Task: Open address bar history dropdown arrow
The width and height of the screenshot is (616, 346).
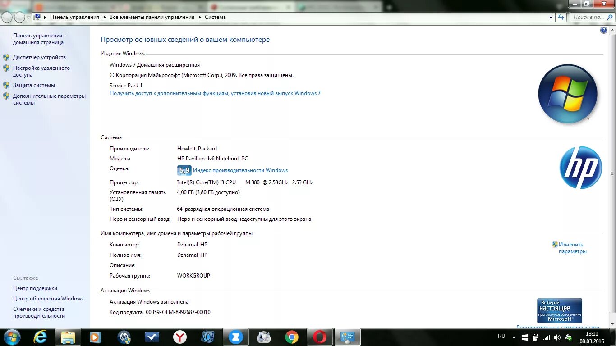Action: pos(551,17)
